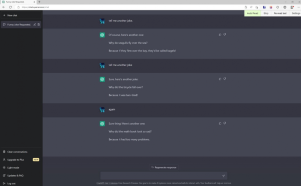Click the text 'Because it was two-tired!'
This screenshot has height=186, width=301.
[x=123, y=95]
